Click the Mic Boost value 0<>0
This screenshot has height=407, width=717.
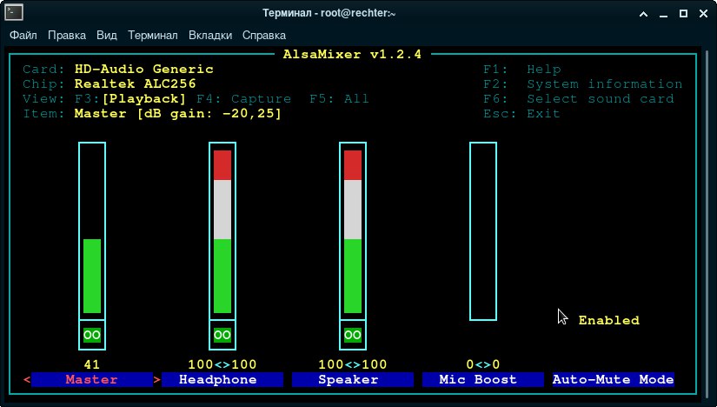[x=483, y=364]
